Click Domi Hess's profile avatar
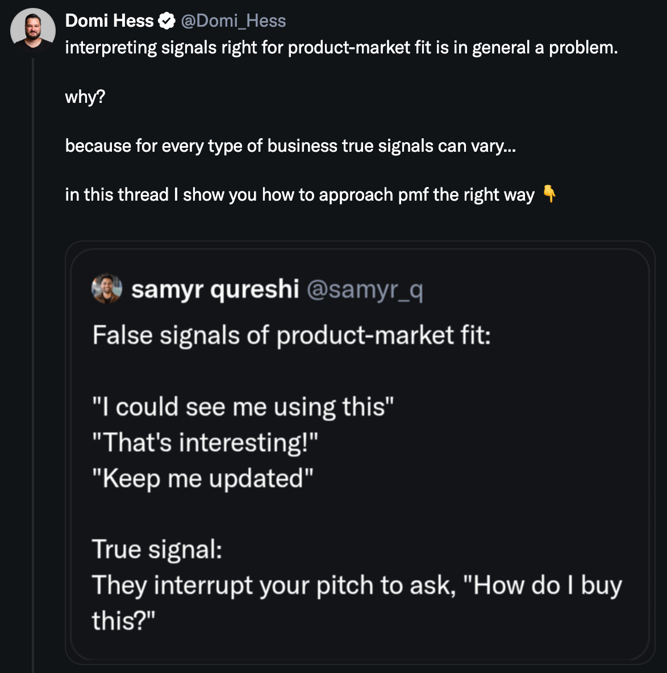The image size is (667, 673). coord(32,30)
